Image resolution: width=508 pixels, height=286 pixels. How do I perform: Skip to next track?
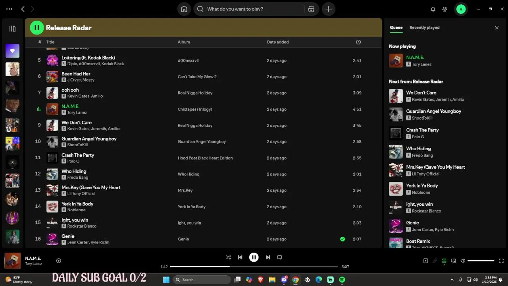(x=268, y=257)
